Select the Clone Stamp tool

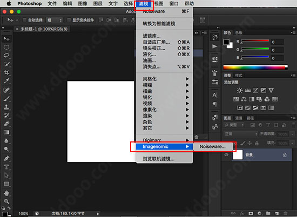(6, 107)
